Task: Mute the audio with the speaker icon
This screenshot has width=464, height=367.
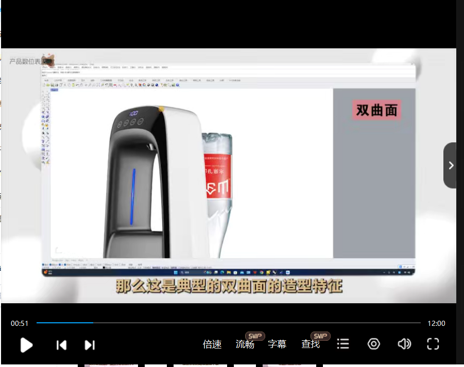Action: pyautogui.click(x=404, y=344)
